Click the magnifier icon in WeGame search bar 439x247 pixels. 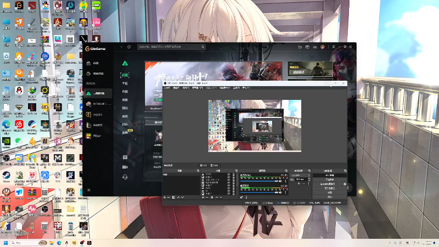click(202, 47)
